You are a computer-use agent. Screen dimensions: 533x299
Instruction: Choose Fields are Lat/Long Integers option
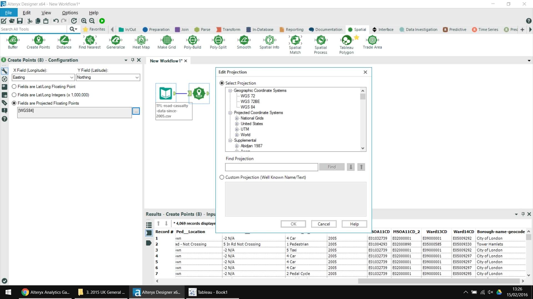14,95
